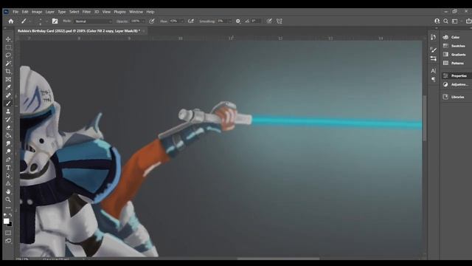The height and width of the screenshot is (266, 472).
Task: Open the brush preset picker dropdown
Action: pyautogui.click(x=46, y=21)
